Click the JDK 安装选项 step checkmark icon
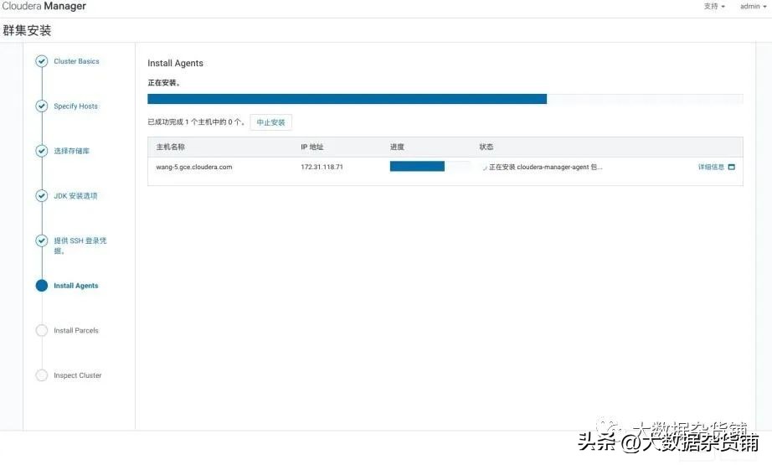The height and width of the screenshot is (465, 772). pyautogui.click(x=42, y=195)
